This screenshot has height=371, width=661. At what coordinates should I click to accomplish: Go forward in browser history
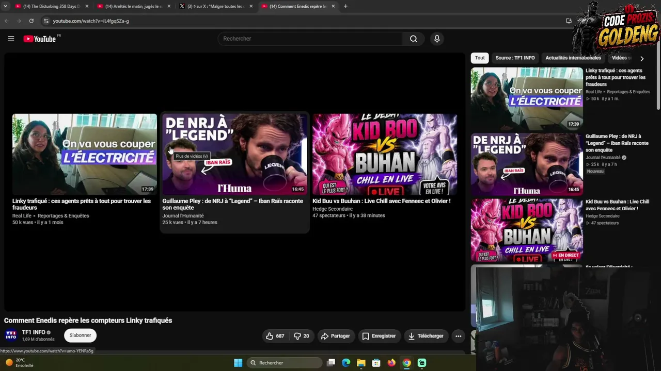tap(19, 21)
